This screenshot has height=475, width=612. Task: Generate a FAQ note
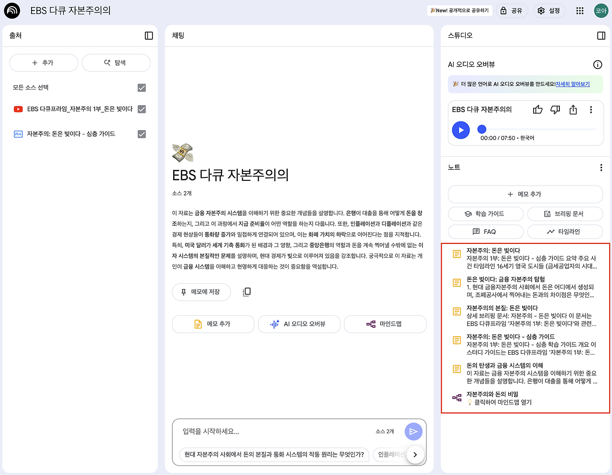pyautogui.click(x=485, y=232)
